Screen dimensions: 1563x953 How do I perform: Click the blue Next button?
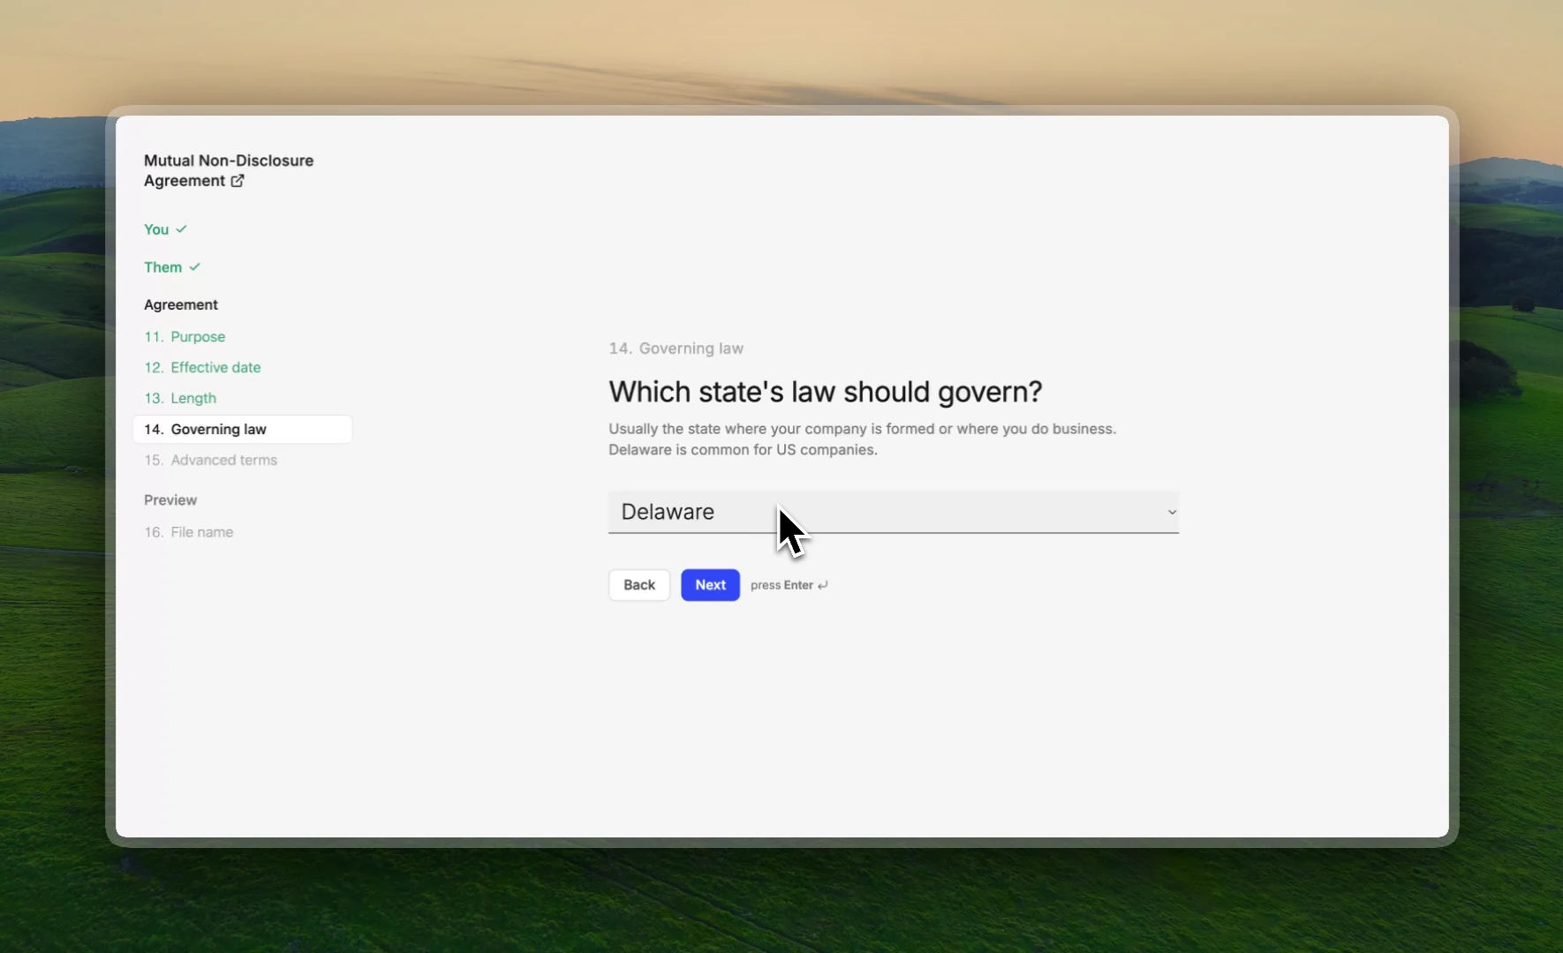pyautogui.click(x=710, y=585)
